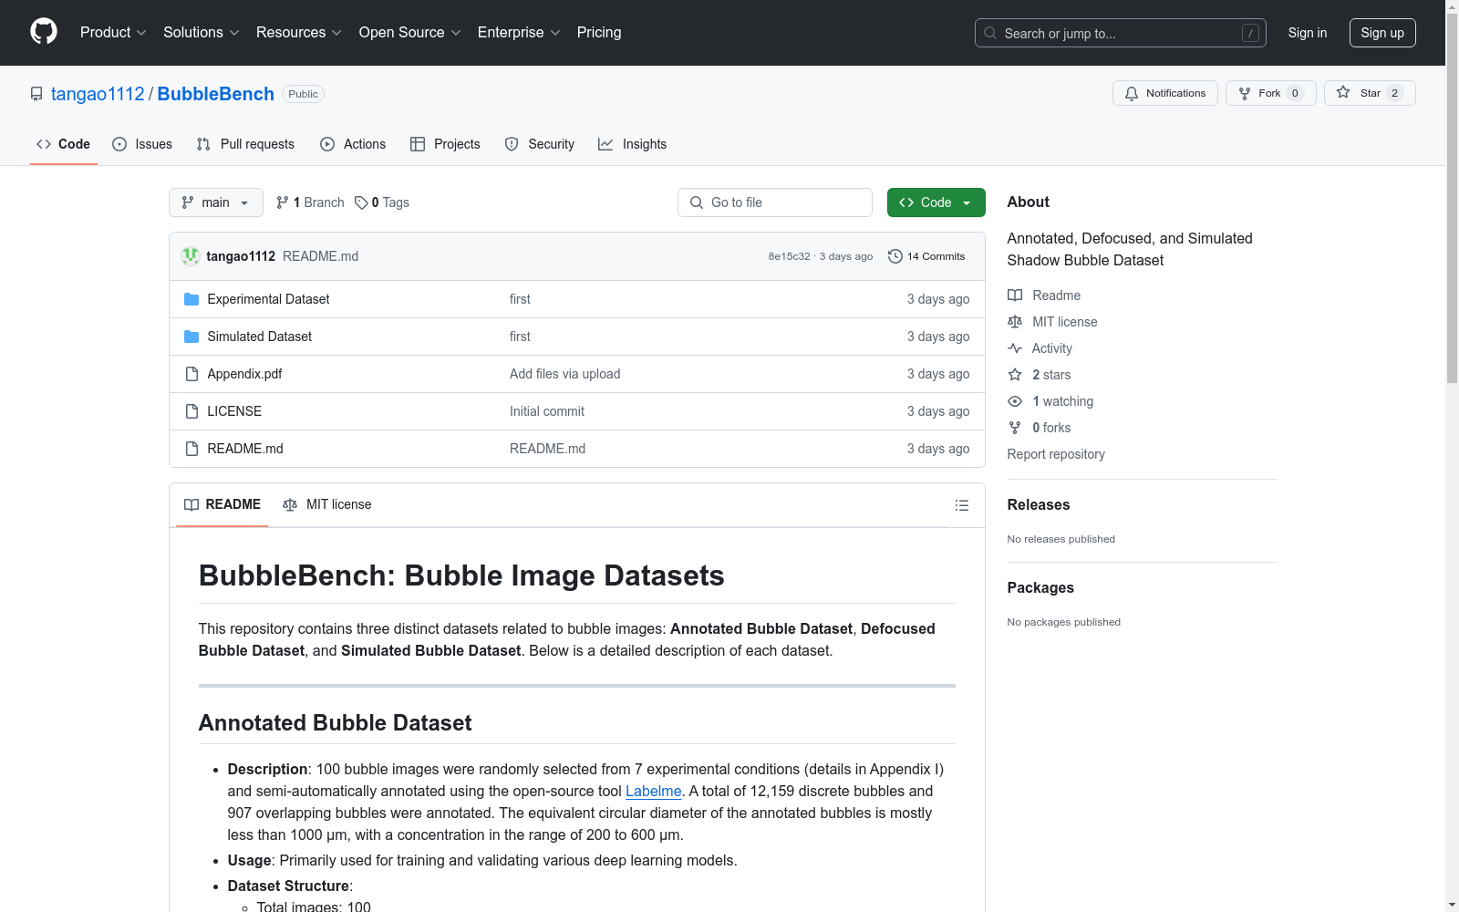Click the commit history clock icon
Viewport: 1459px width, 912px height.
click(895, 256)
